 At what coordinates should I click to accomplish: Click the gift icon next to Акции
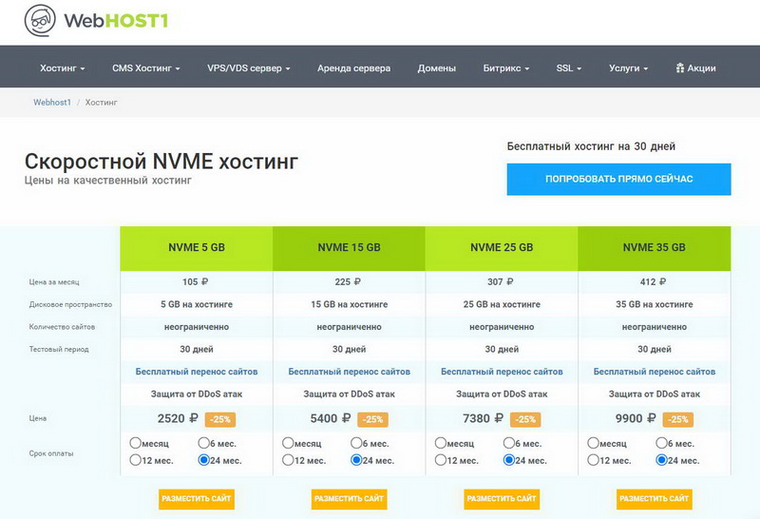pyautogui.click(x=680, y=68)
